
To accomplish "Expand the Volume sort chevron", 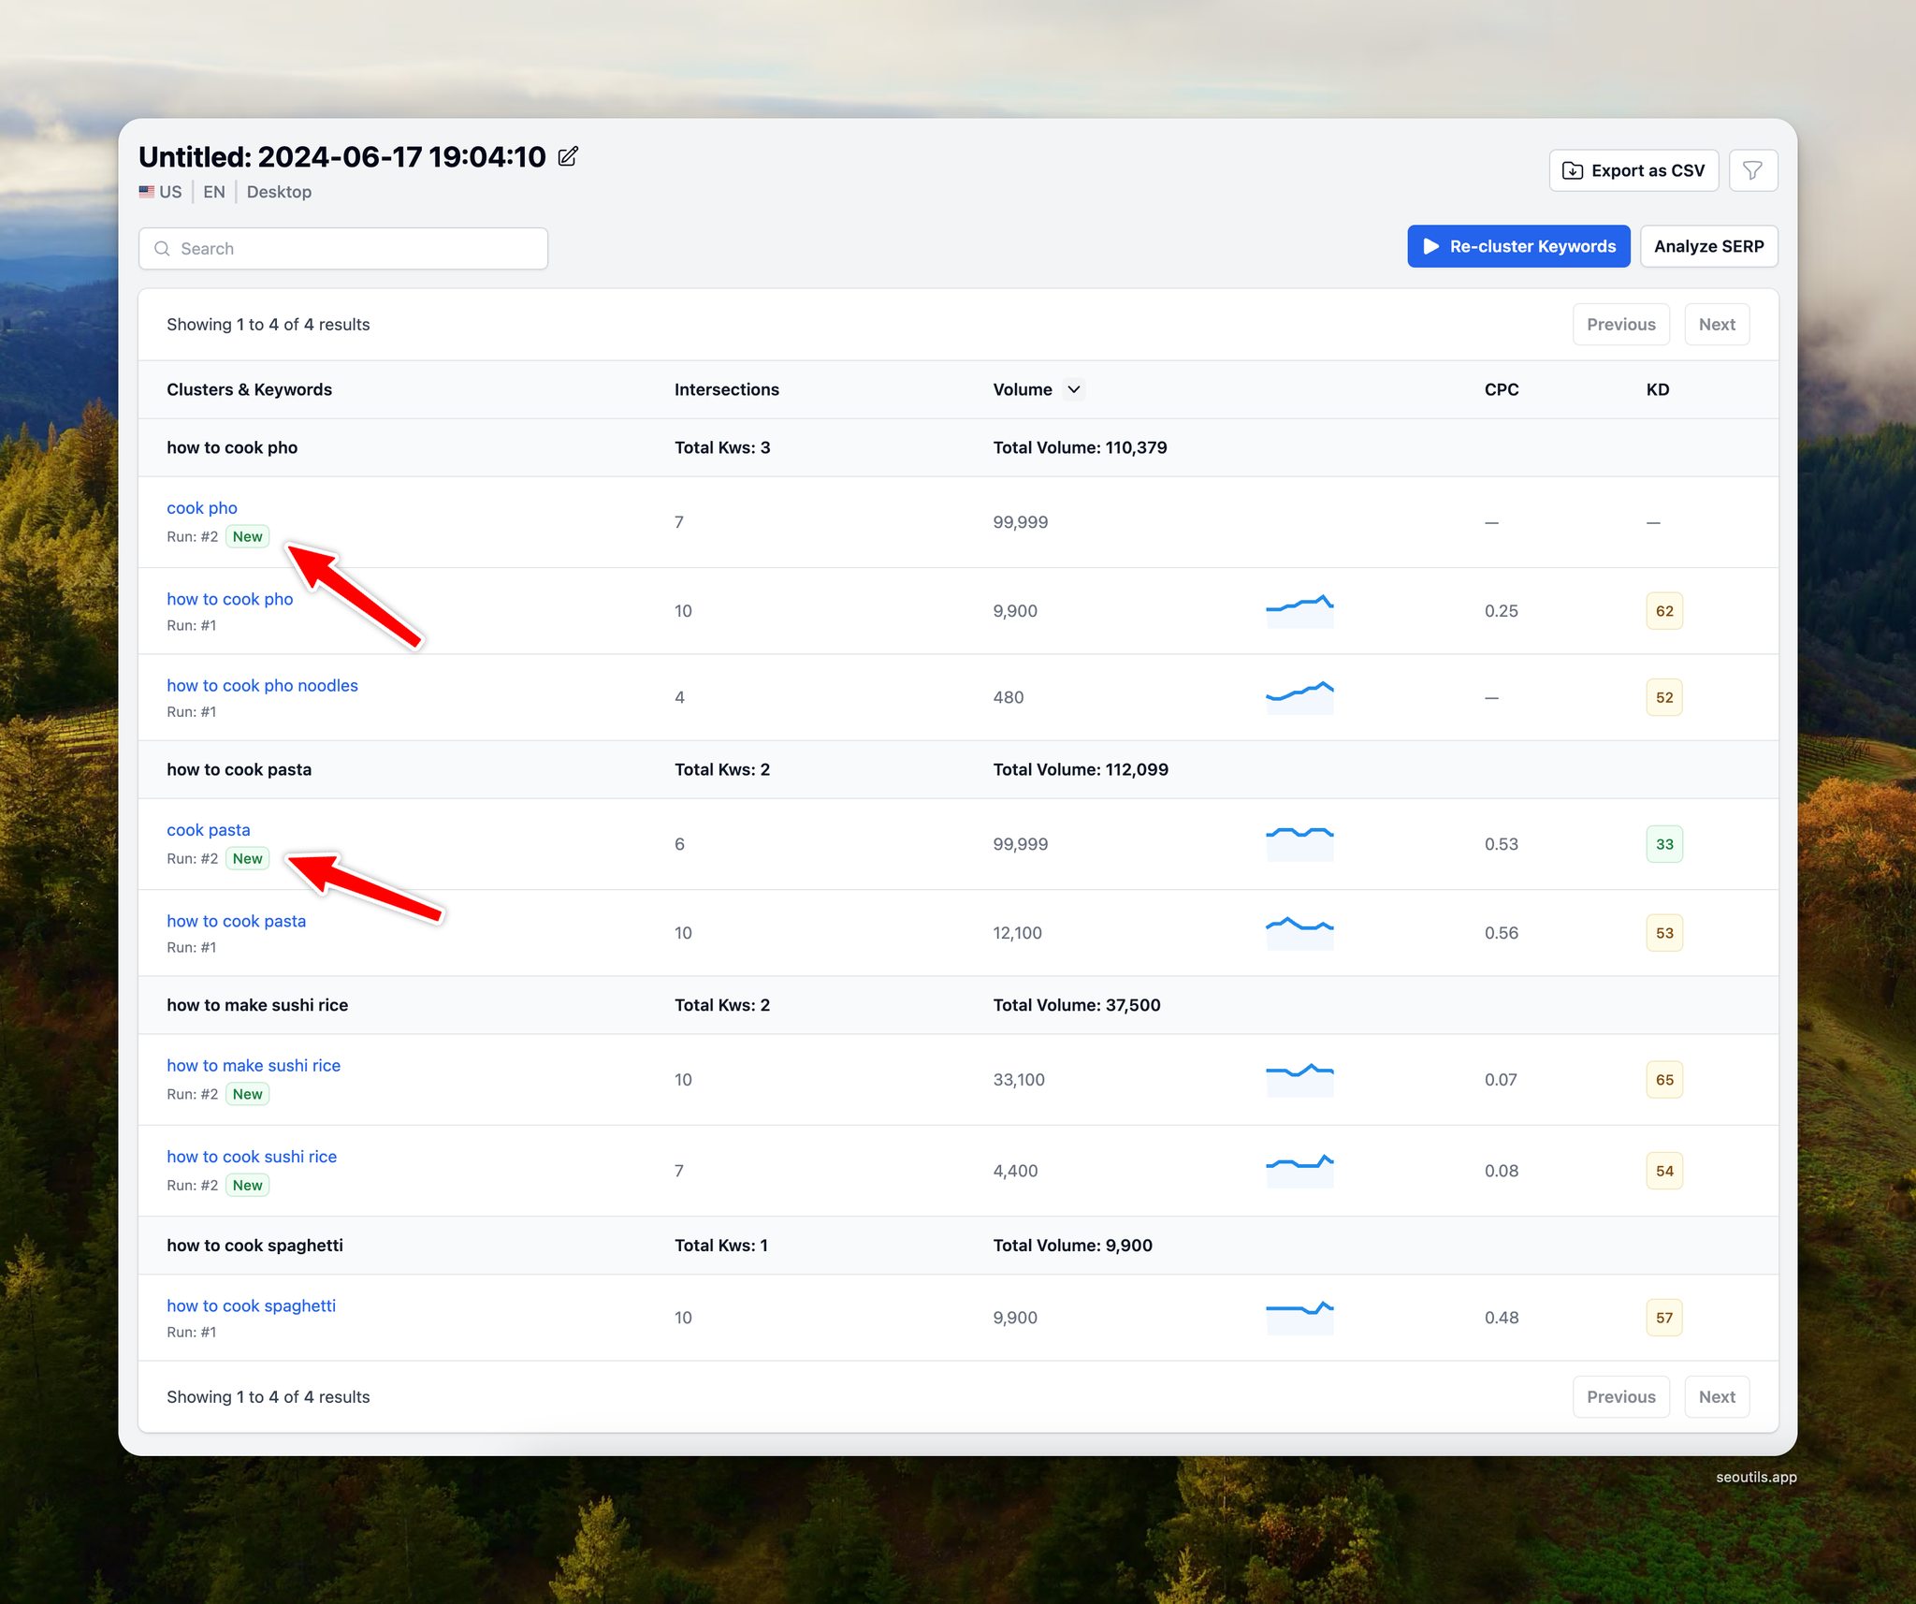I will tap(1074, 389).
